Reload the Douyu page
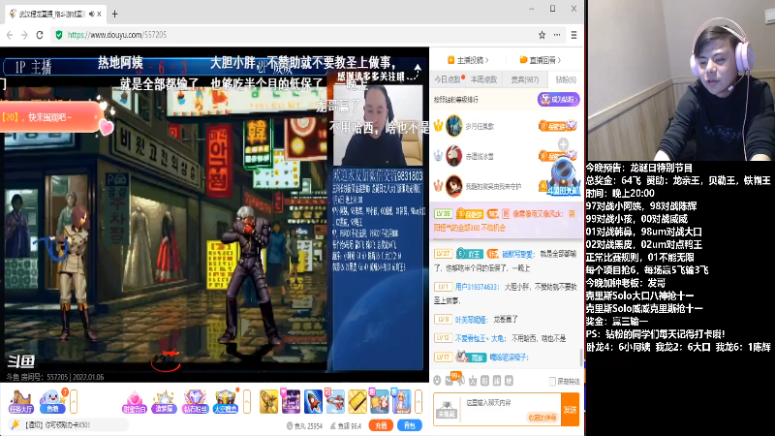Image resolution: width=775 pixels, height=436 pixels. coord(40,35)
